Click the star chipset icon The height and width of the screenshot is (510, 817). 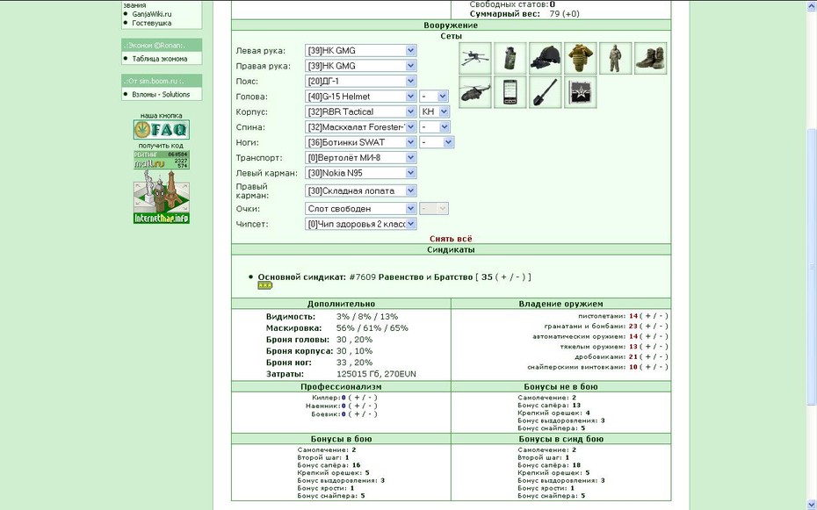click(x=581, y=92)
